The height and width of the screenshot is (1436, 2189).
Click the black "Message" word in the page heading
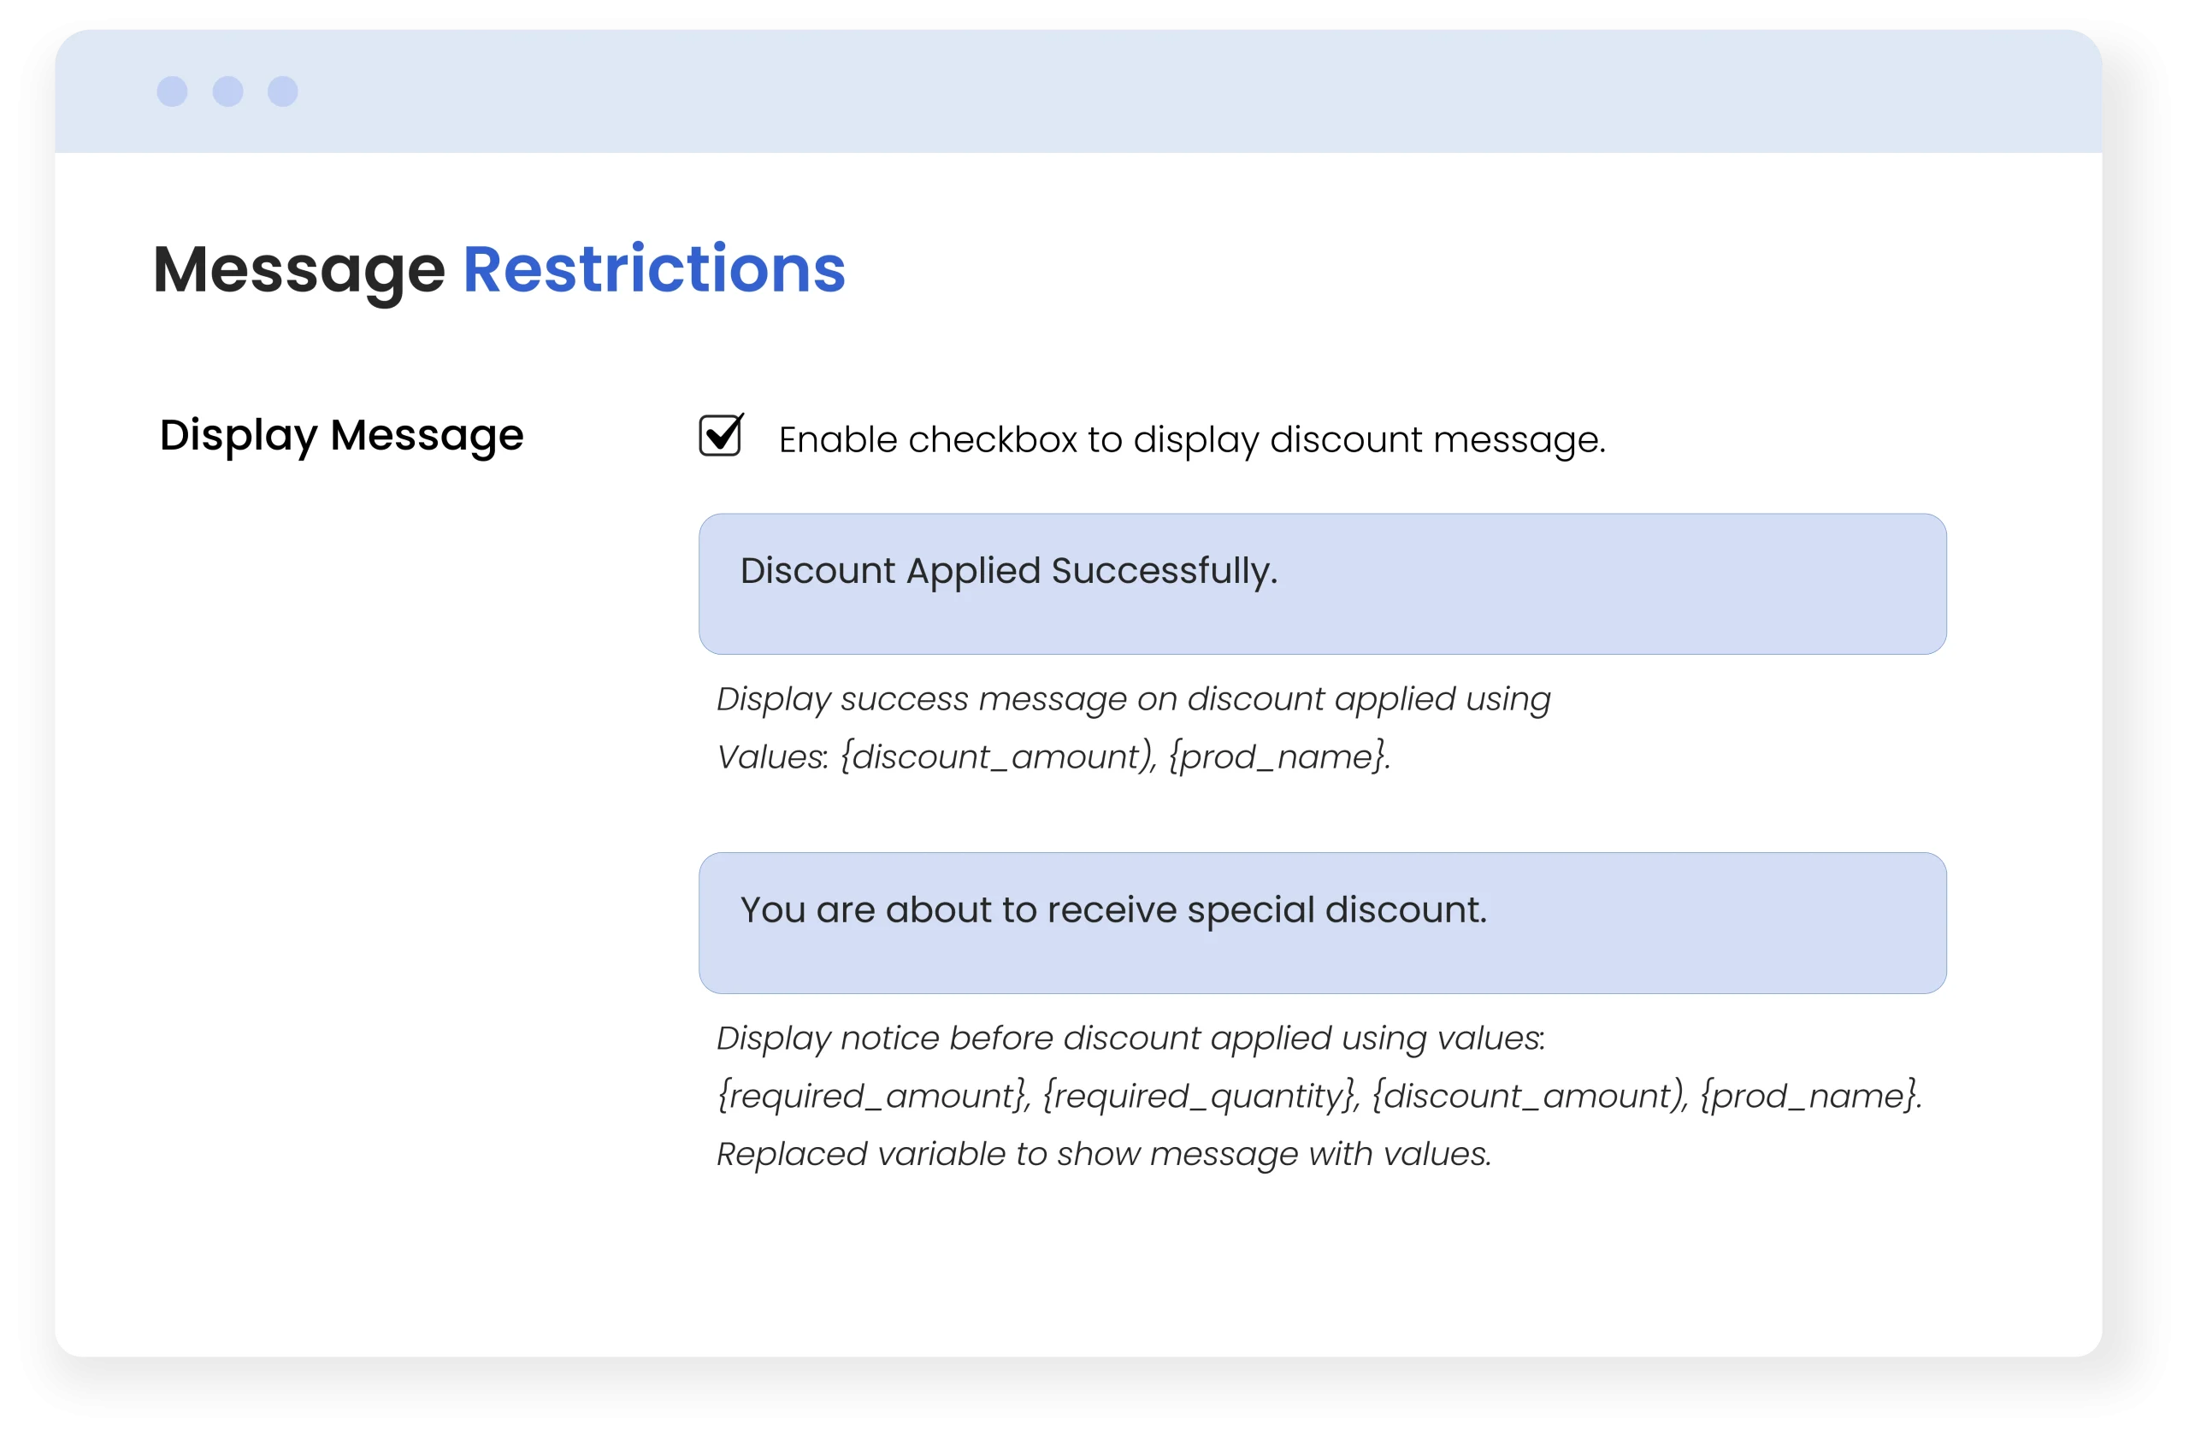(x=299, y=271)
